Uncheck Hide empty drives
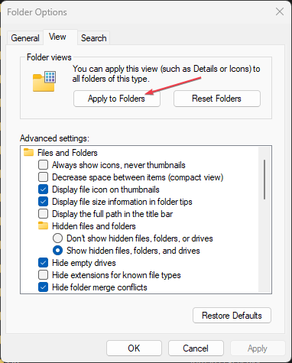The image size is (292, 363). coord(43,263)
